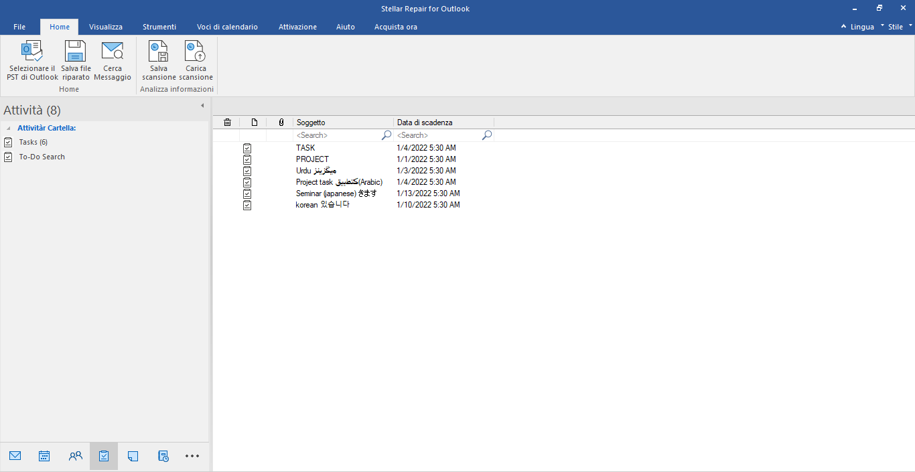Click the Soggetto search input field

338,135
